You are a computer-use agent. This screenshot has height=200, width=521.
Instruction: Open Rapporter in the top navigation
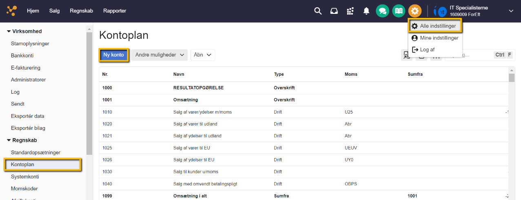[115, 11]
